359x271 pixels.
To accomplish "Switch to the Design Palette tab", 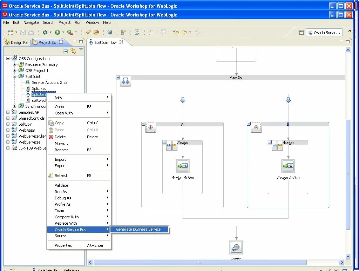I will point(17,42).
